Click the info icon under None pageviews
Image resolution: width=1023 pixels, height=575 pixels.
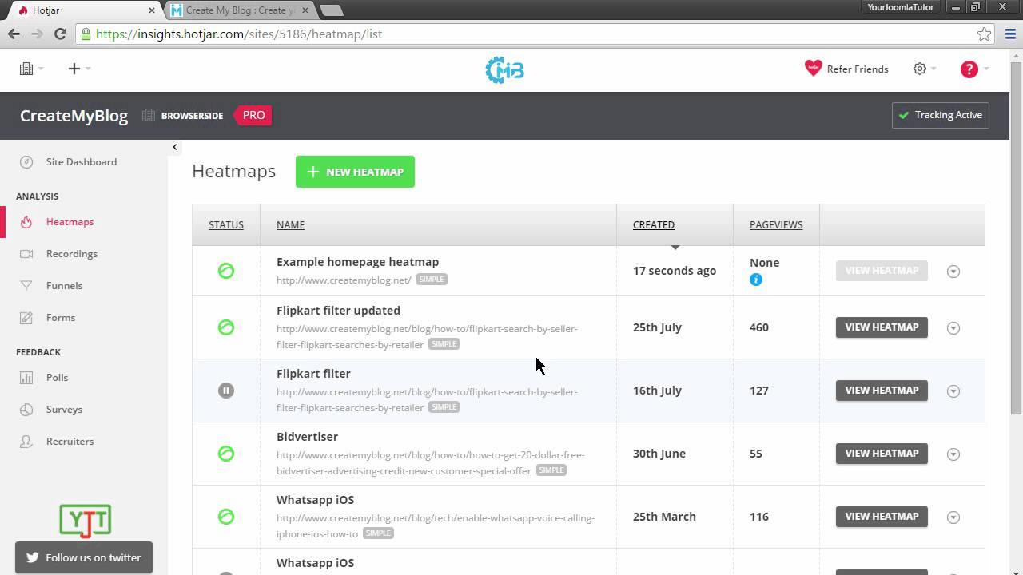click(756, 280)
